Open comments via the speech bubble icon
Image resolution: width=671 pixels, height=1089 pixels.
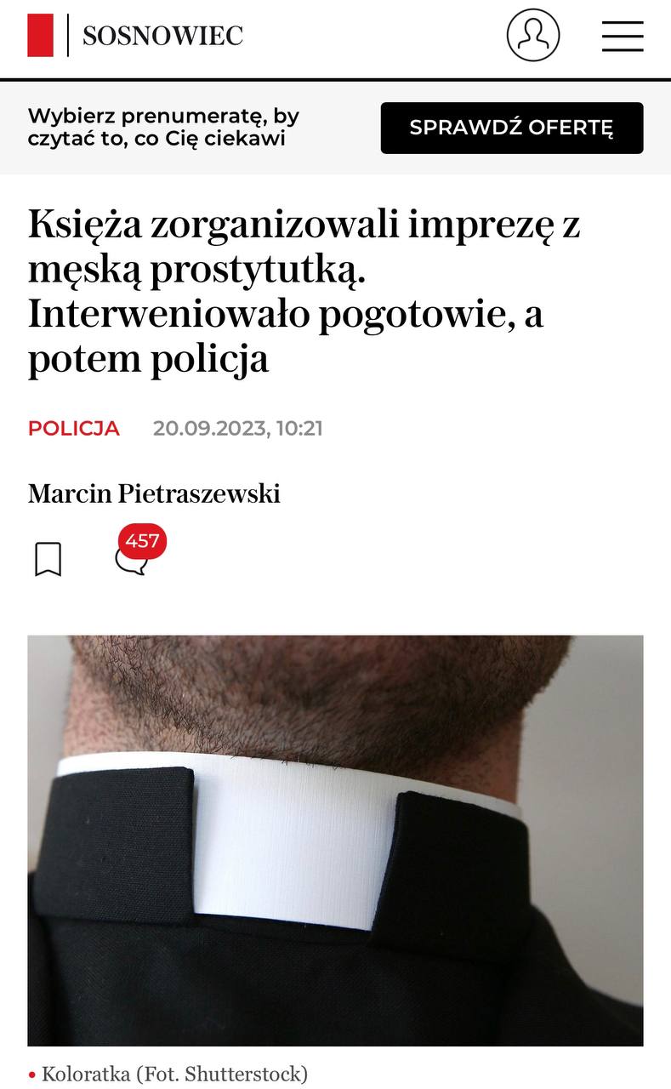click(130, 561)
